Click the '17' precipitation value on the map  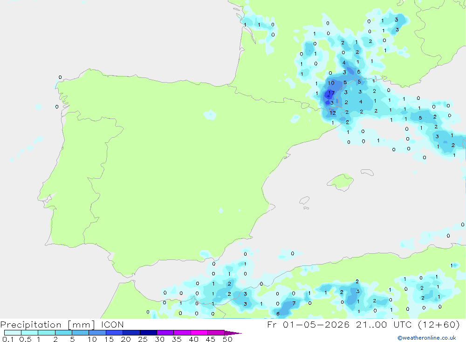tap(331, 93)
